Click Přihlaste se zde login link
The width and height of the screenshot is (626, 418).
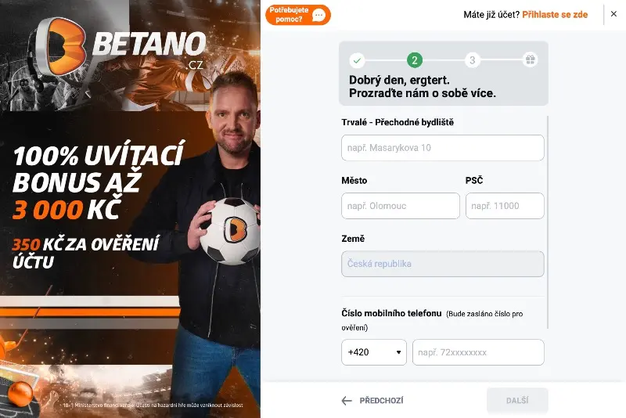pyautogui.click(x=555, y=15)
